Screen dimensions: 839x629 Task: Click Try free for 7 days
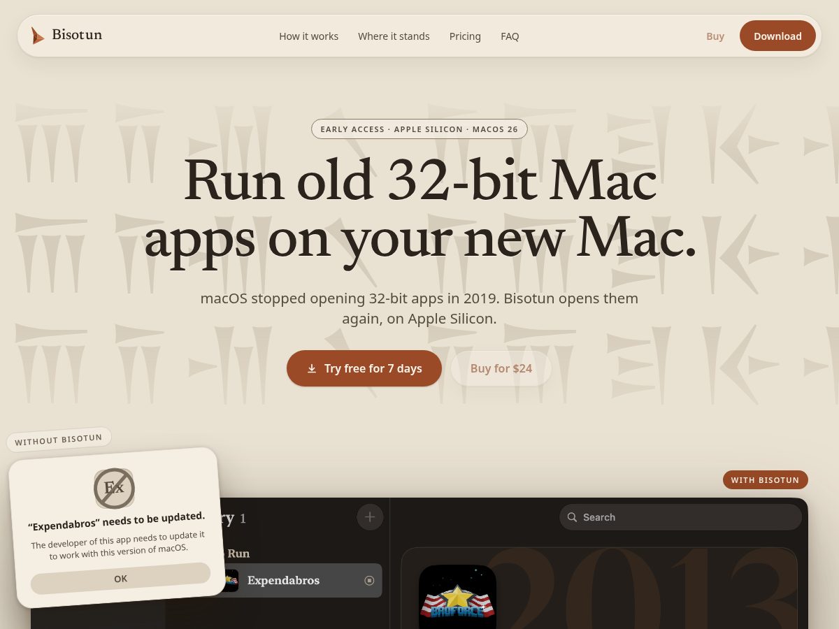click(364, 368)
